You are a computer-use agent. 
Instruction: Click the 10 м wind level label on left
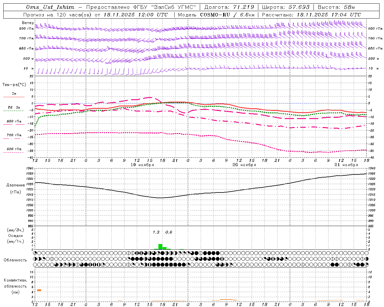(x=28, y=68)
